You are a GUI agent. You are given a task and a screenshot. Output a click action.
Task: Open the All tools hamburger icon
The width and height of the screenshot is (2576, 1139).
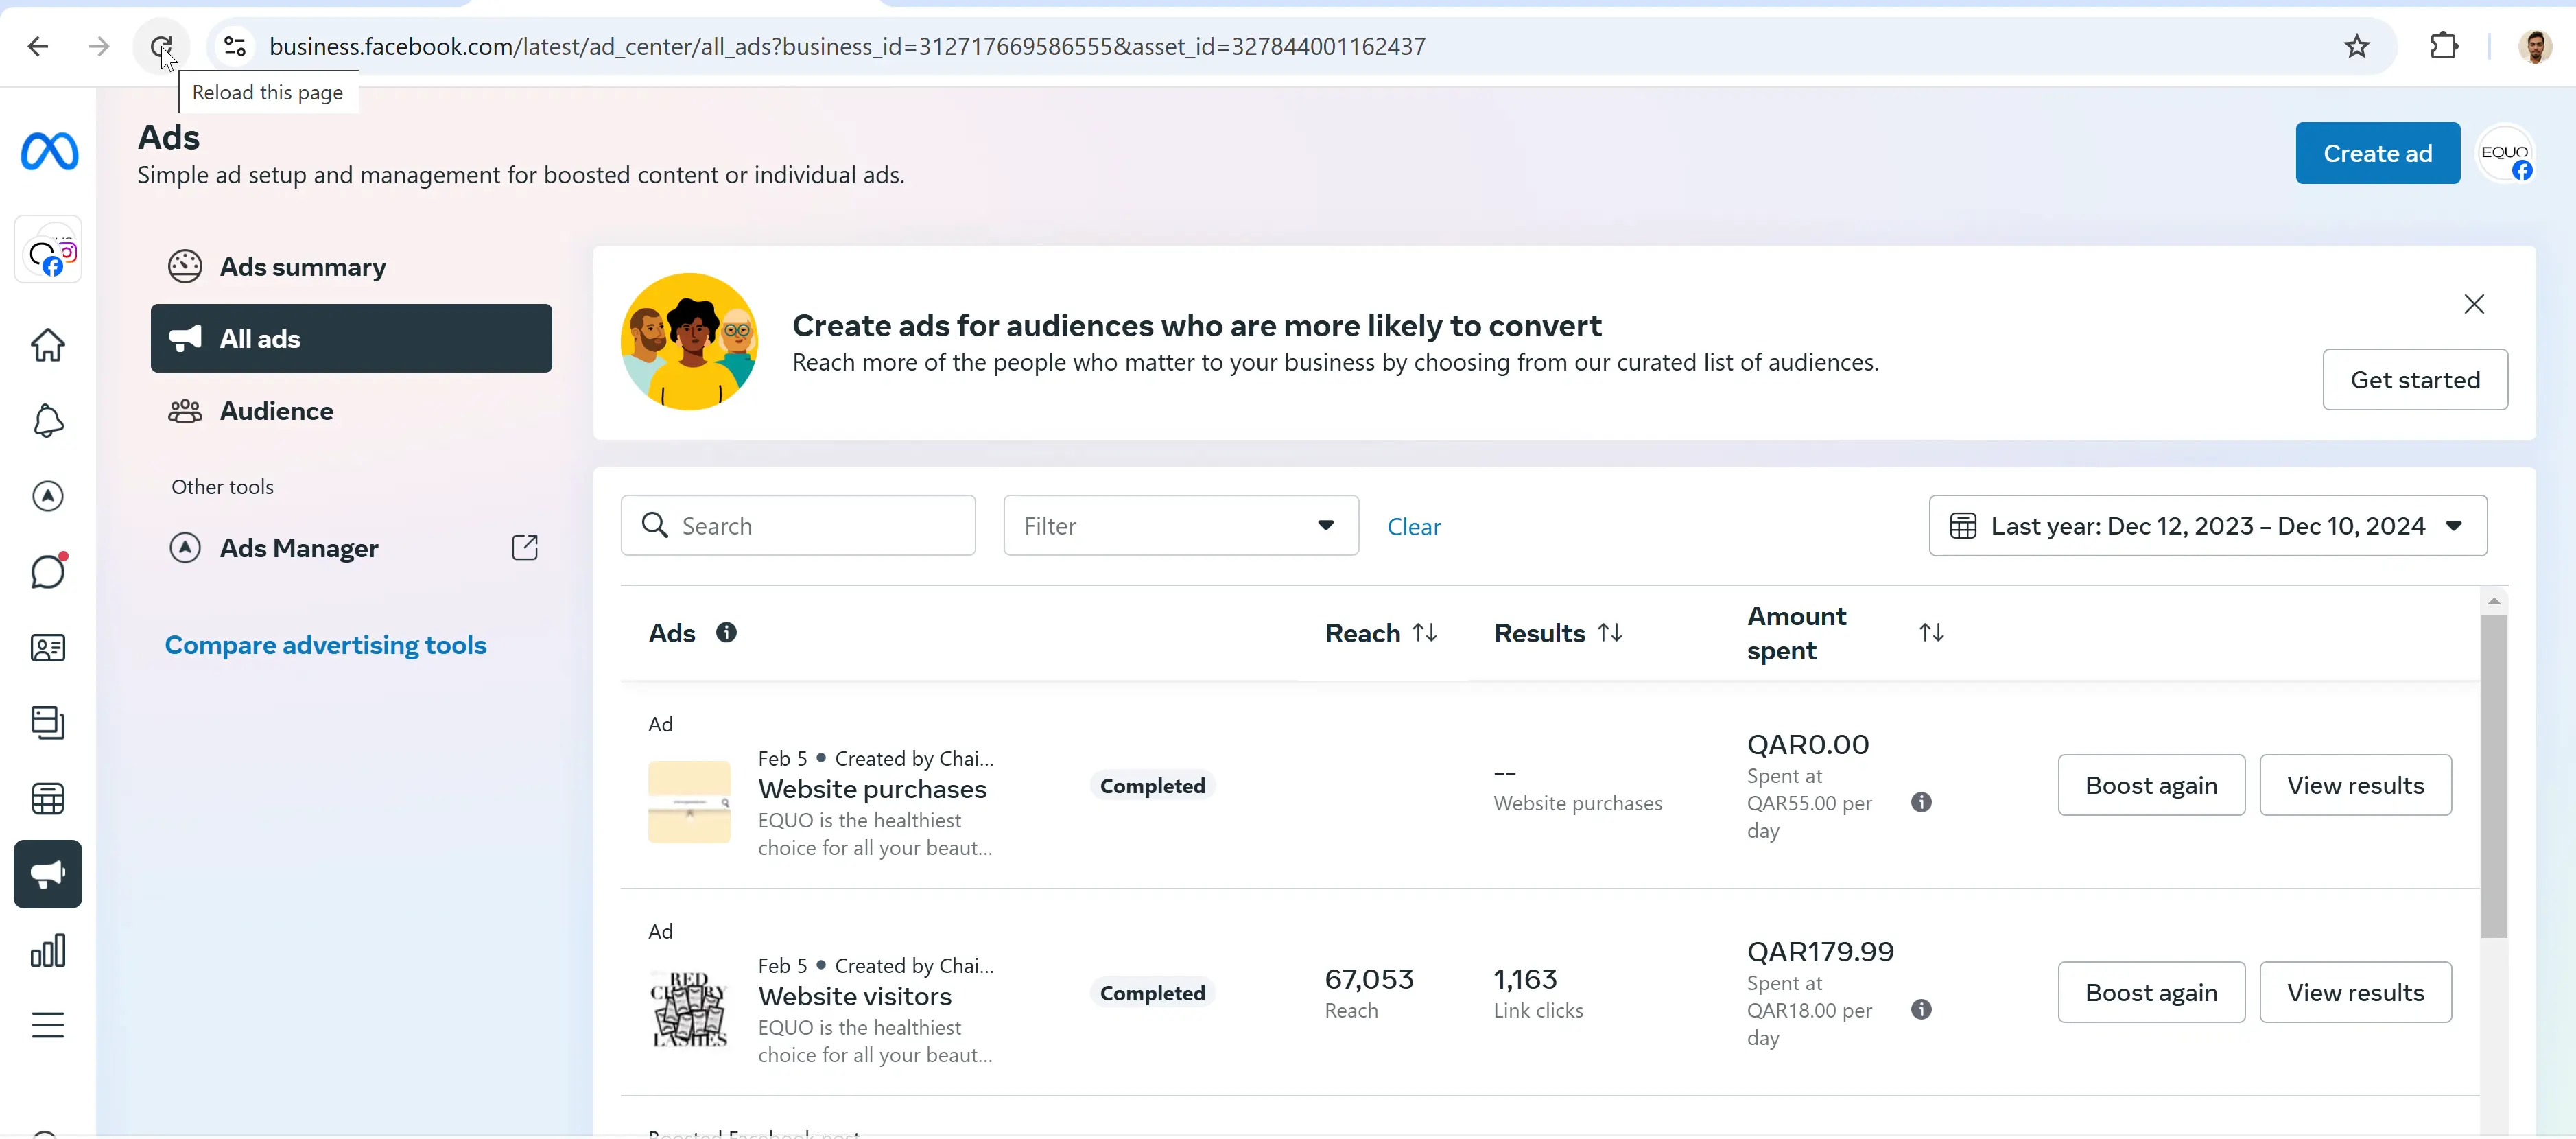point(47,1025)
